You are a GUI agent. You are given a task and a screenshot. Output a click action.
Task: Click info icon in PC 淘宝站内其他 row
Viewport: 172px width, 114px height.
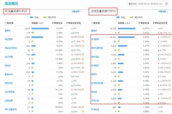(83, 46)
